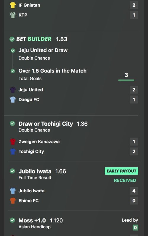Click the checkmark next to Jeju United or Draw
148x236 pixels.
[13, 50]
